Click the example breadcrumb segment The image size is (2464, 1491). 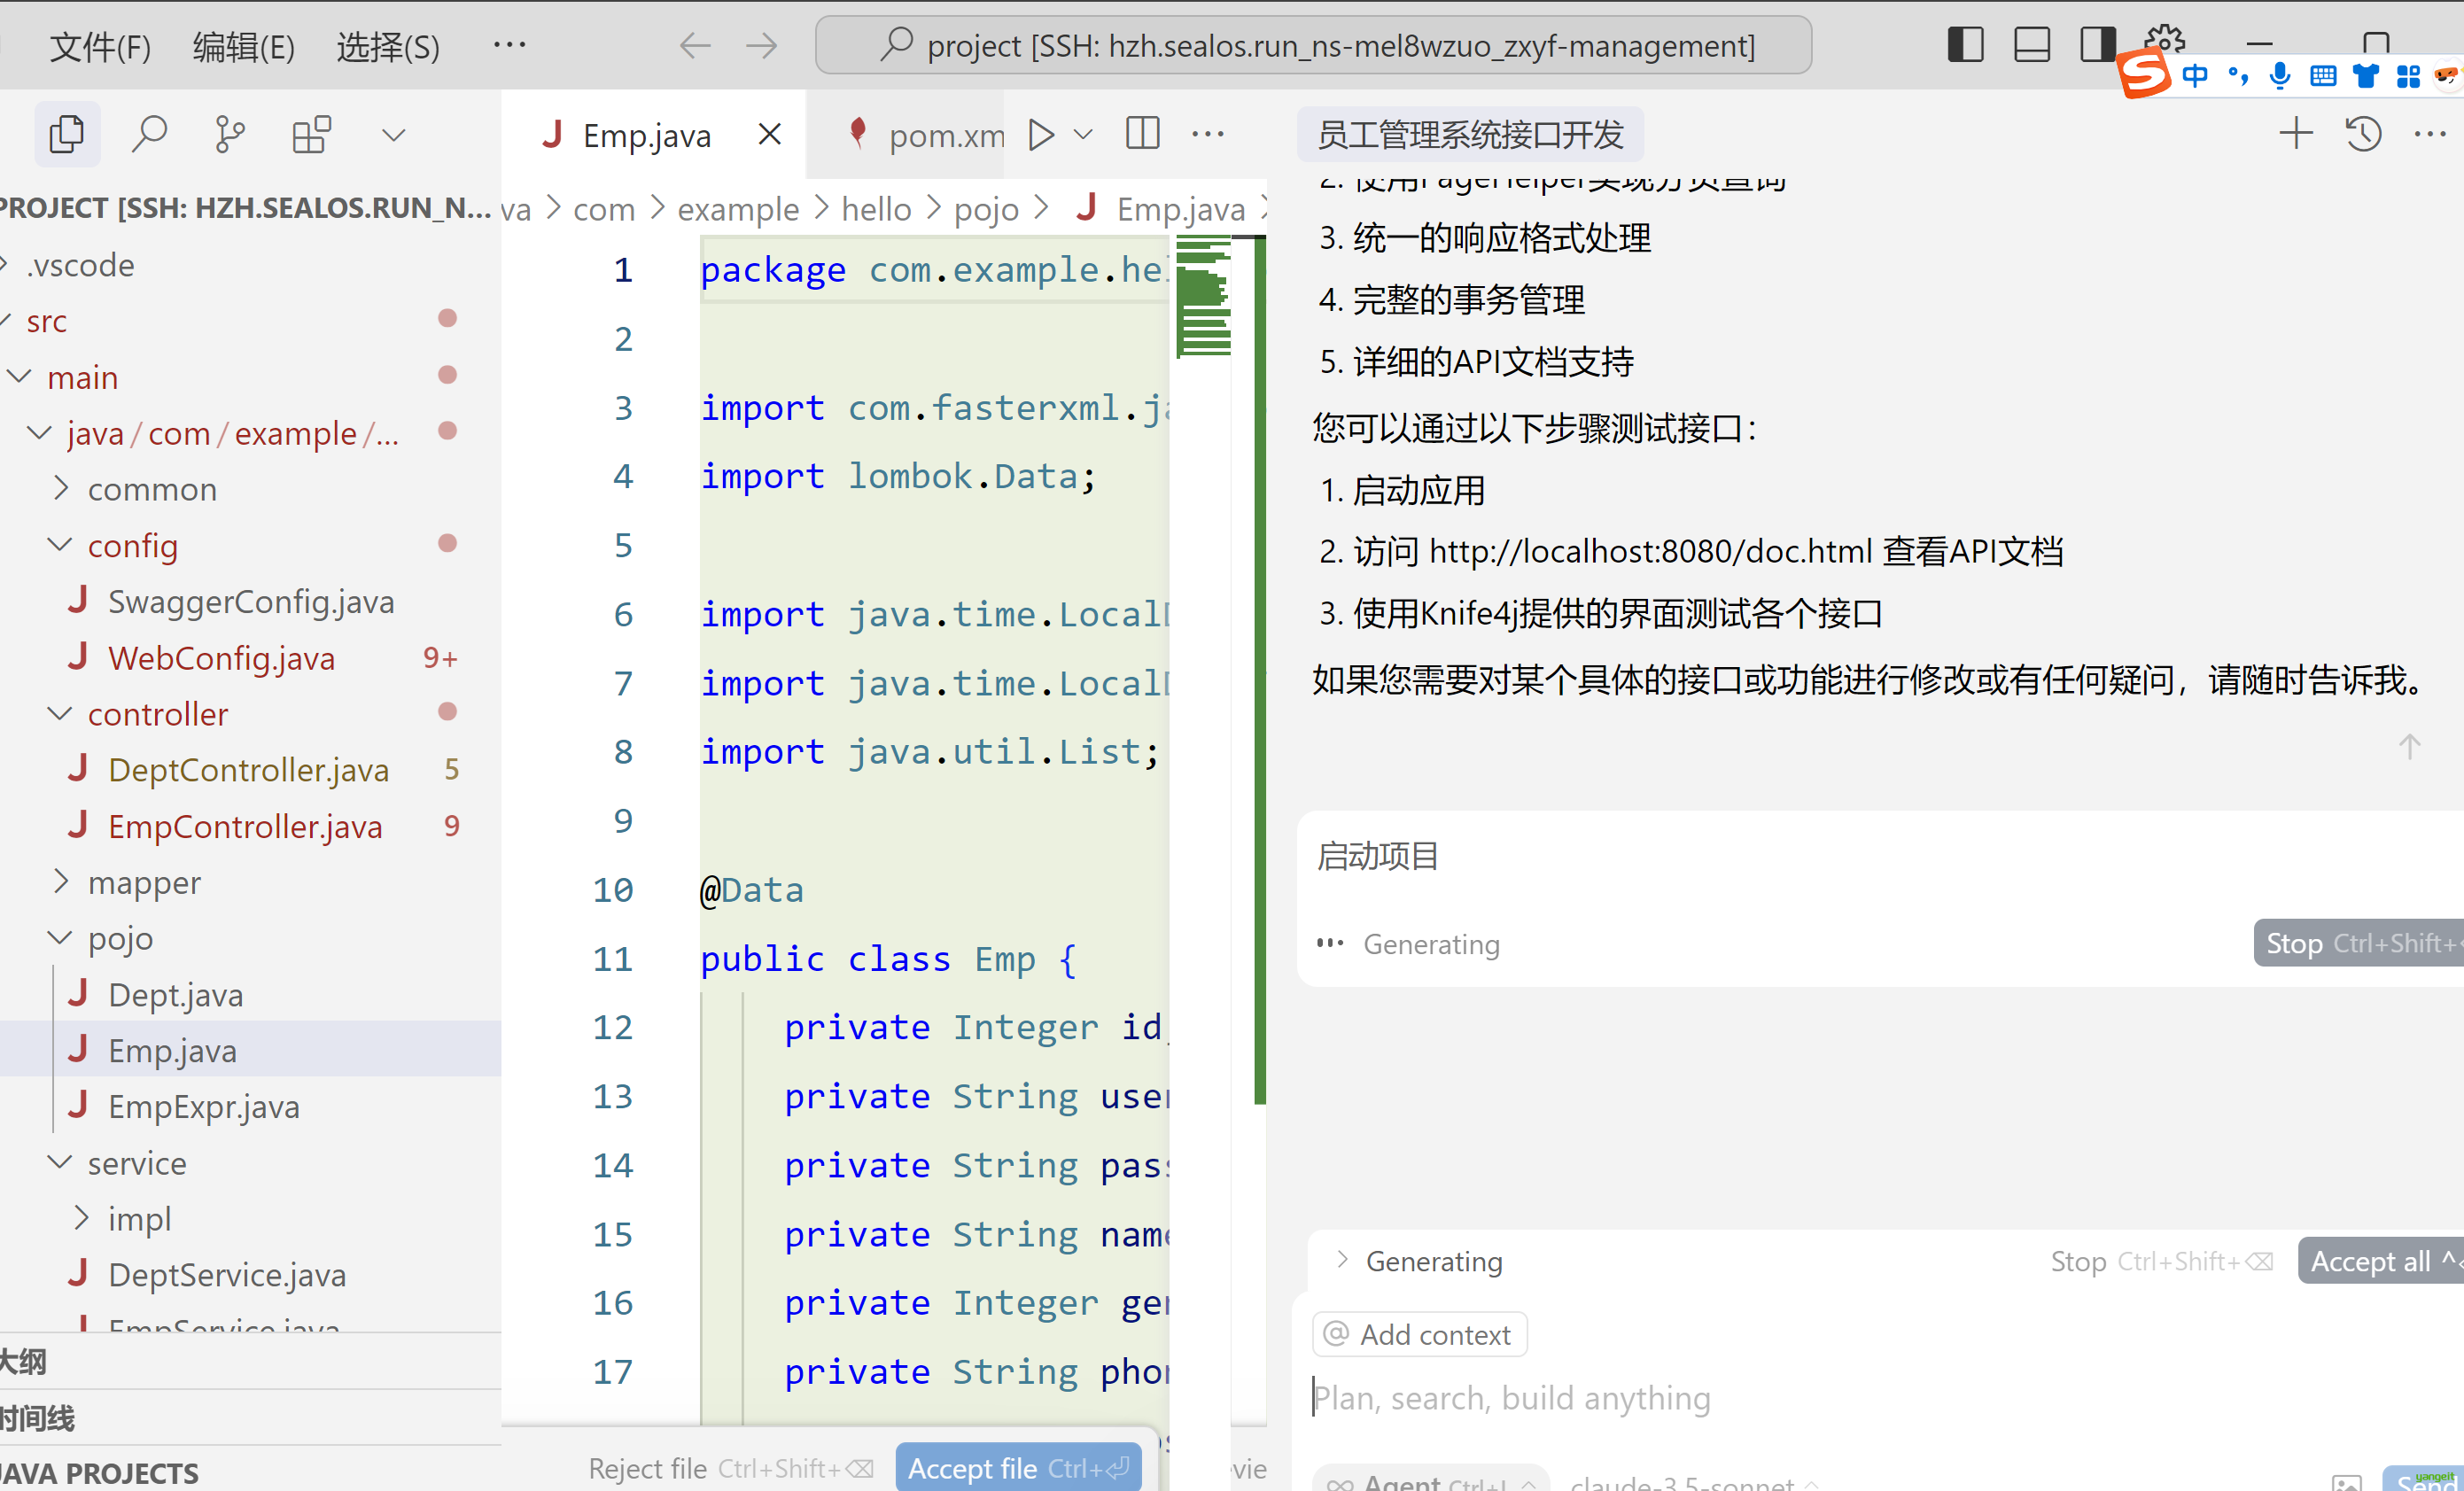(x=738, y=208)
